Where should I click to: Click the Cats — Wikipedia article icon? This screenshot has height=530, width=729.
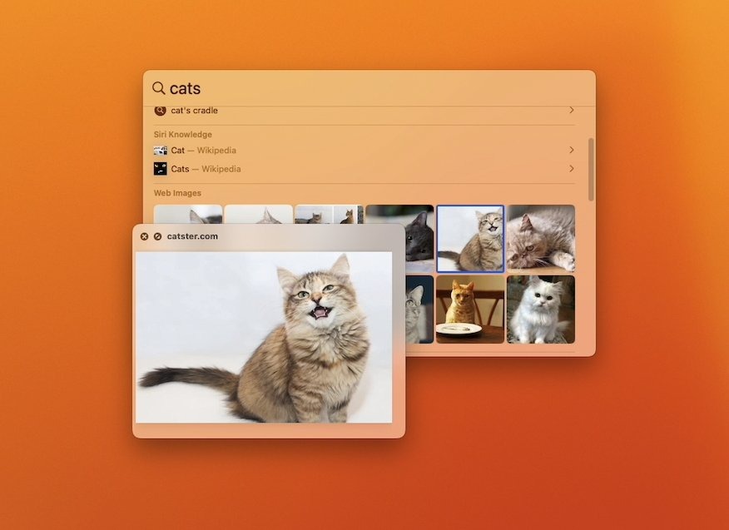(161, 169)
